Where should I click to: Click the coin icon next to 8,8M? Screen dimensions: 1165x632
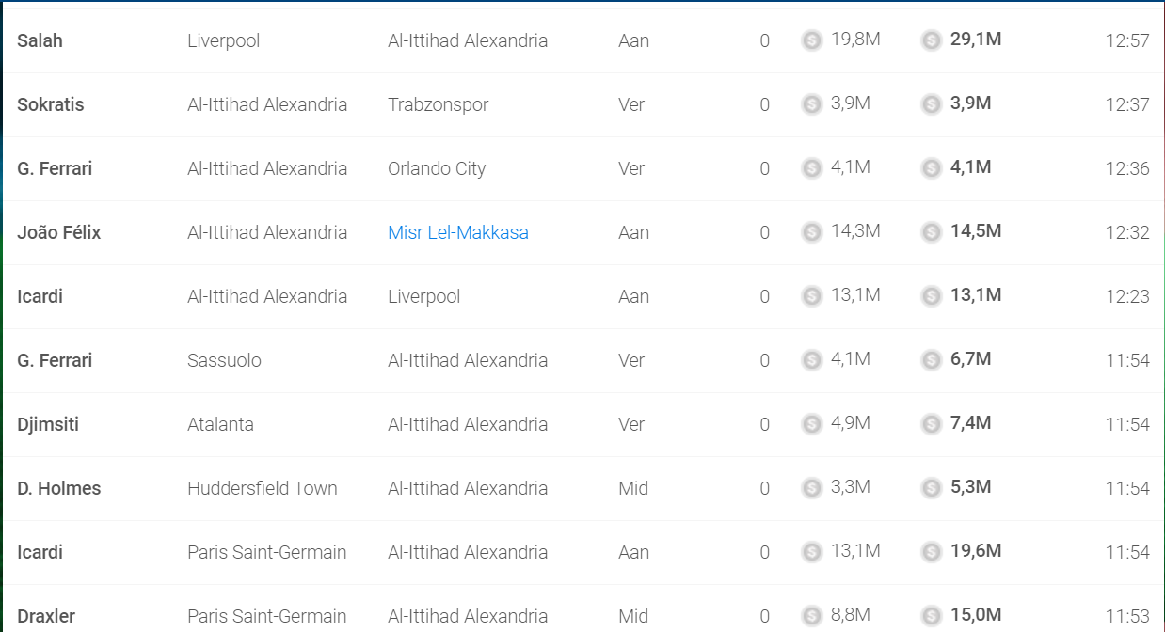point(812,616)
